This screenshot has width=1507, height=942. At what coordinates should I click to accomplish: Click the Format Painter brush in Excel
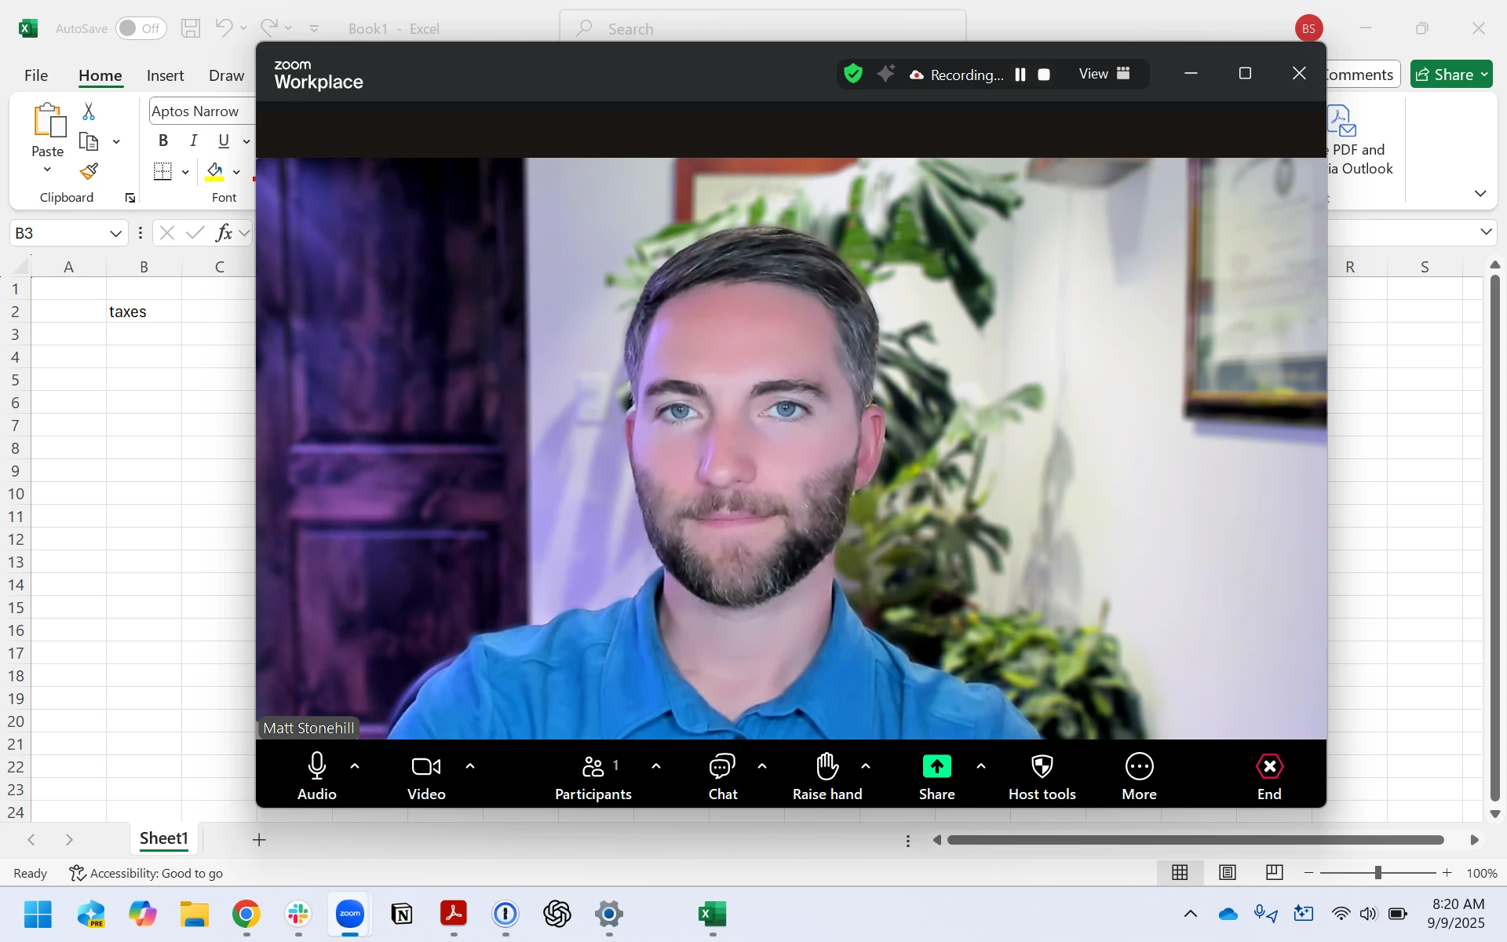[x=89, y=171]
